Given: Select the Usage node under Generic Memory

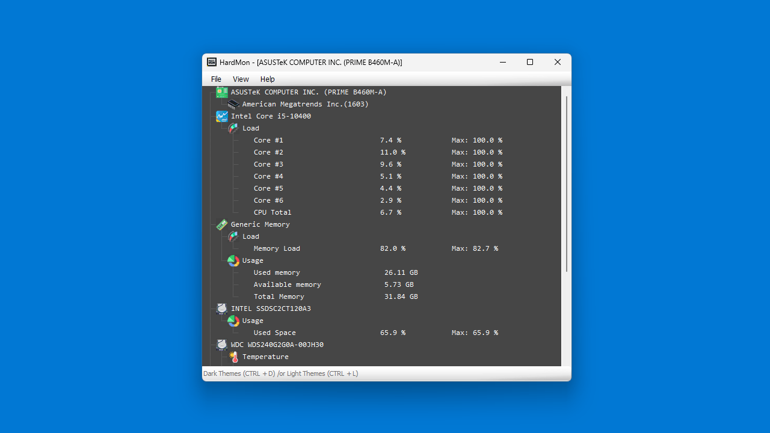Looking at the screenshot, I should pos(253,260).
